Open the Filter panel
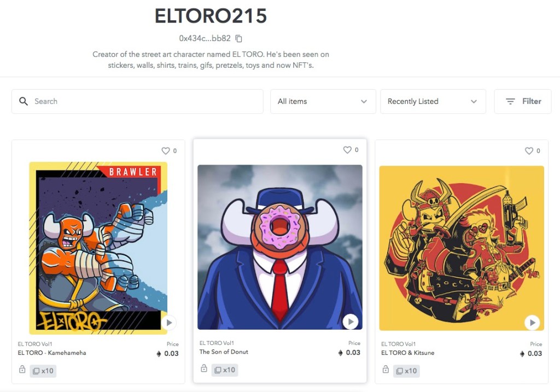 (523, 101)
